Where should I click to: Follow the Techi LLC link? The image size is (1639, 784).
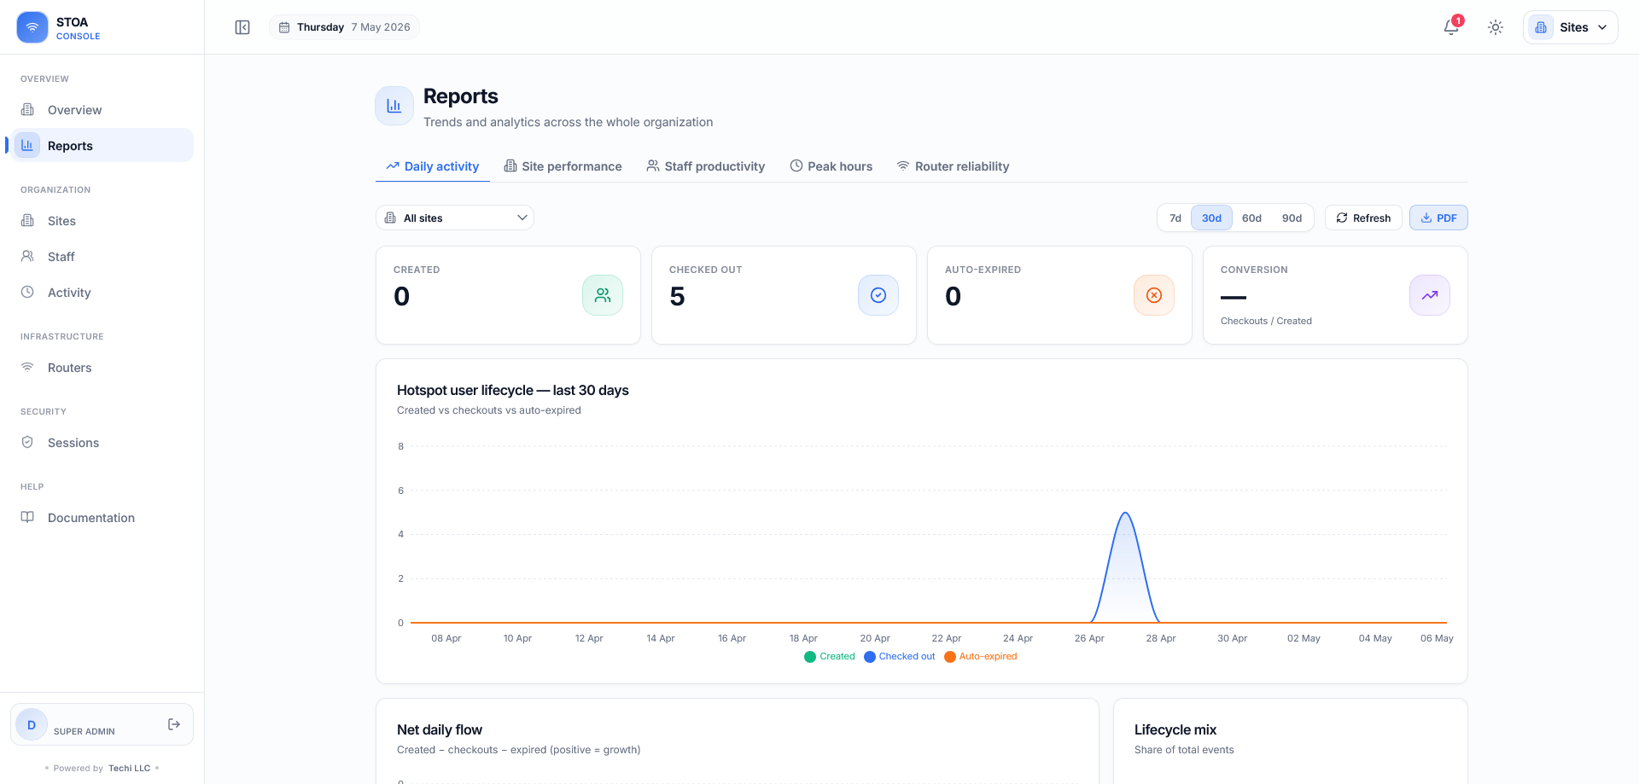pyautogui.click(x=129, y=768)
